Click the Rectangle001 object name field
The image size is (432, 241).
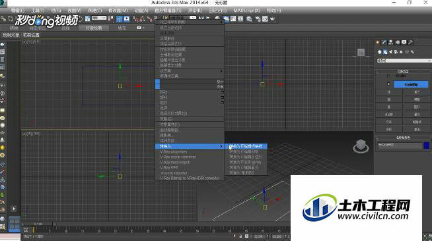(400, 146)
